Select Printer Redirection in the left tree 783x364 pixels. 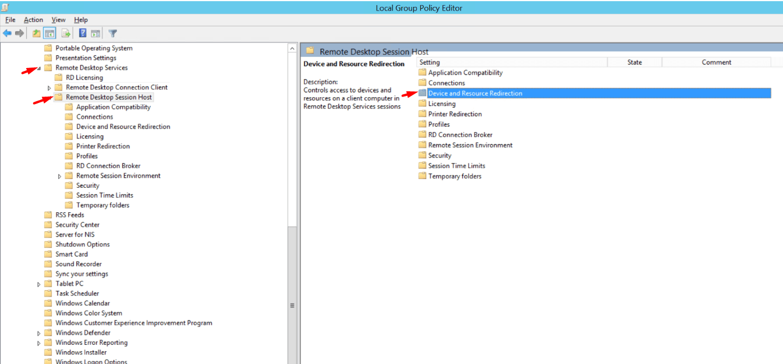click(103, 146)
